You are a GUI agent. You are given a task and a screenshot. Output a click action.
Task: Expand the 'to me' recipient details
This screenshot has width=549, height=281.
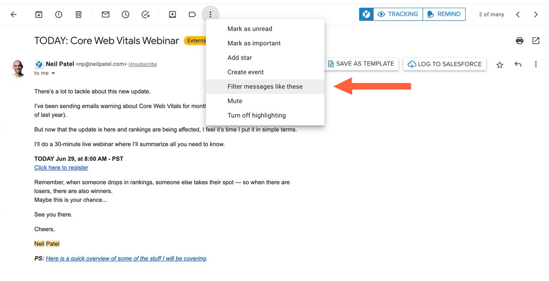pos(44,73)
